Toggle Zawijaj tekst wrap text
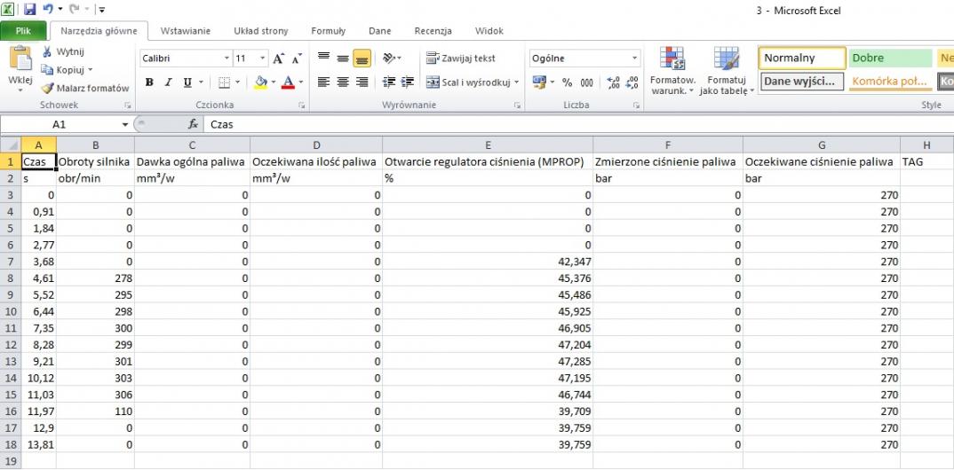 461,59
